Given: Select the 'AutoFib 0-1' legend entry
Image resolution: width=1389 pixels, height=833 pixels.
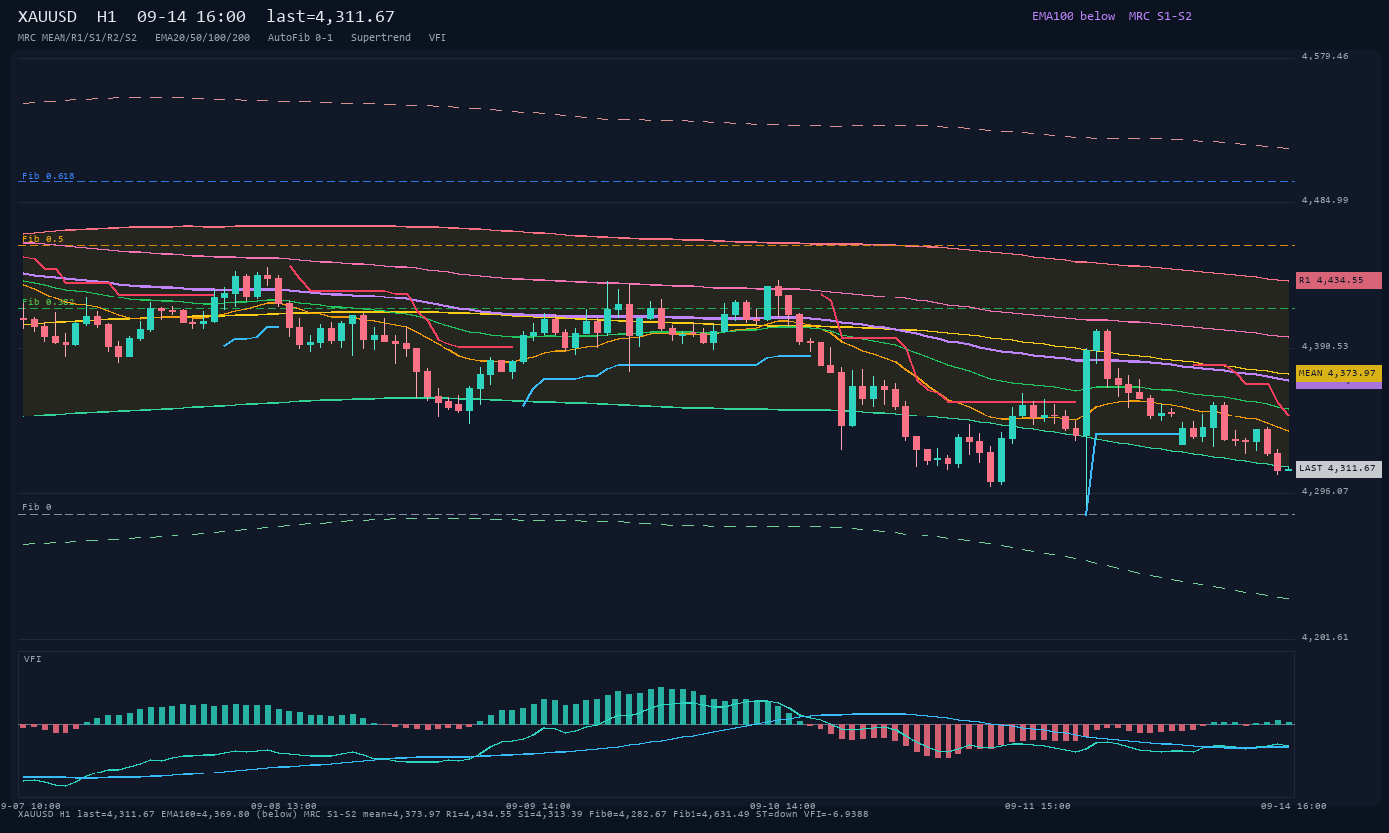Looking at the screenshot, I should pyautogui.click(x=301, y=38).
